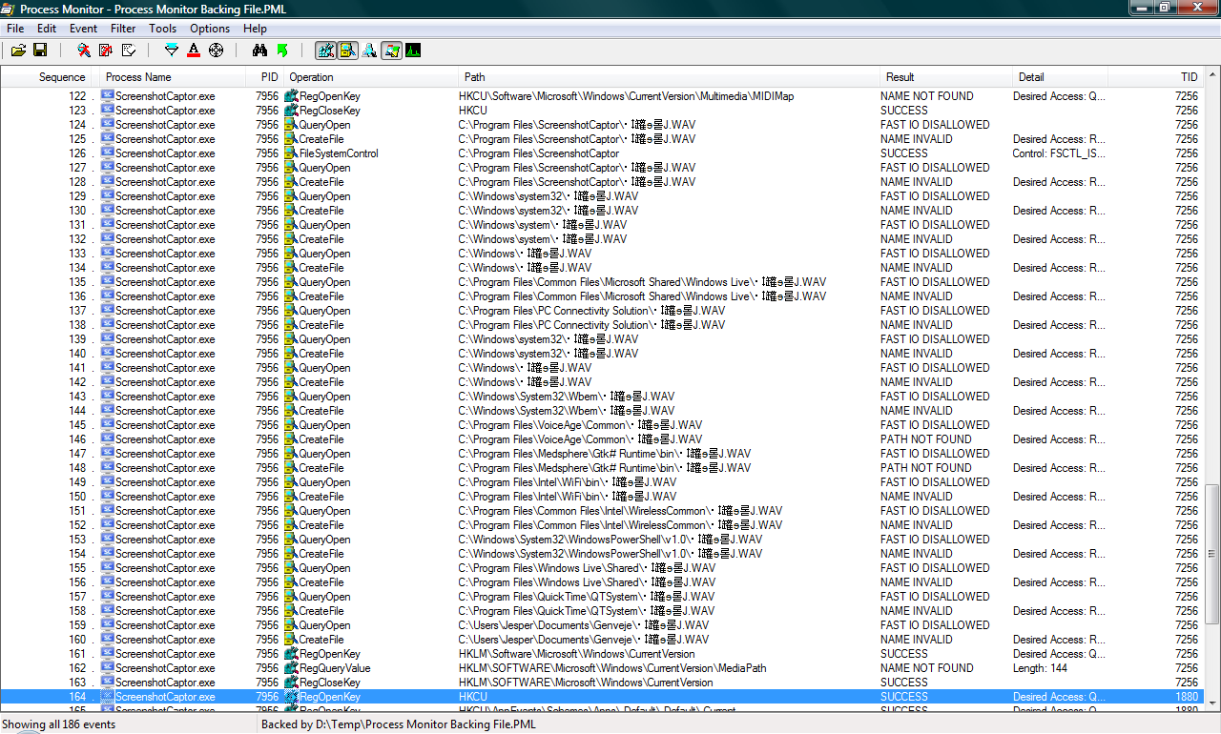Click the Detail column header

coord(1061,77)
